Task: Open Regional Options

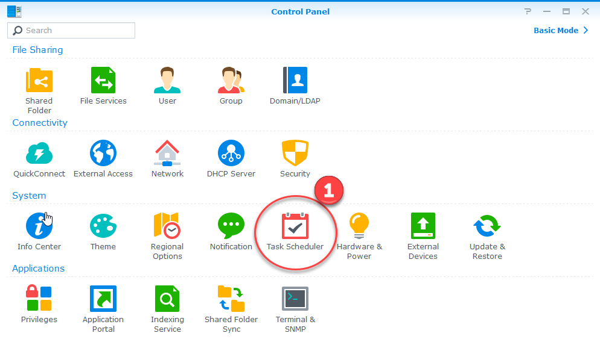Action: (x=167, y=227)
